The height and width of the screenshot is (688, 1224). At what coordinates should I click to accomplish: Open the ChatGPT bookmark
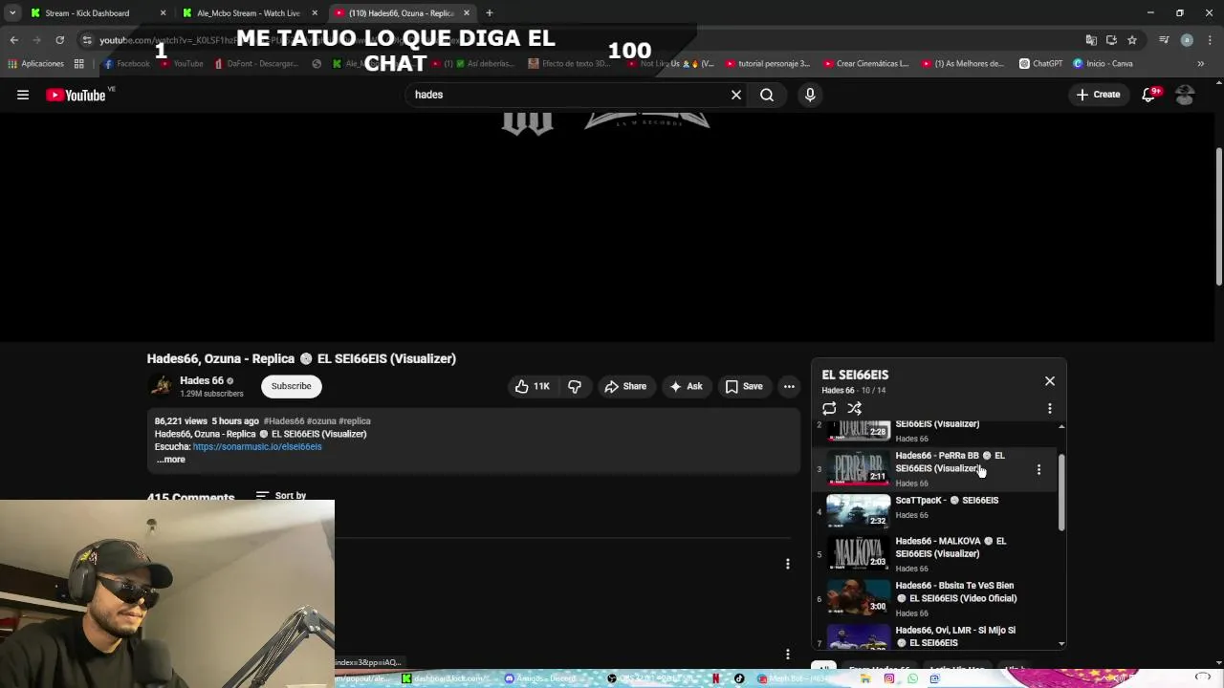click(1040, 64)
